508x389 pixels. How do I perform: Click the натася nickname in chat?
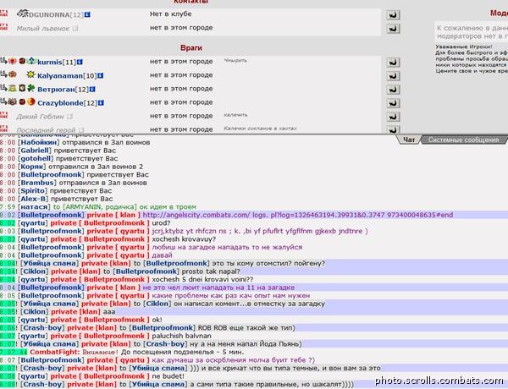pyautogui.click(x=34, y=207)
